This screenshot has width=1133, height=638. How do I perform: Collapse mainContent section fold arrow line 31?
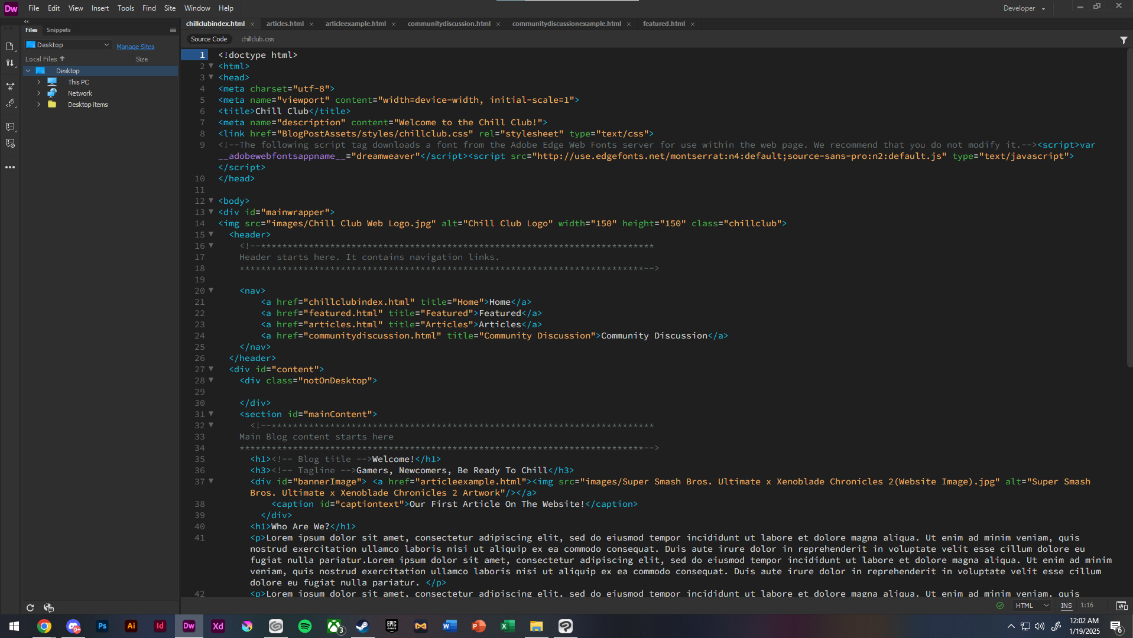211,414
